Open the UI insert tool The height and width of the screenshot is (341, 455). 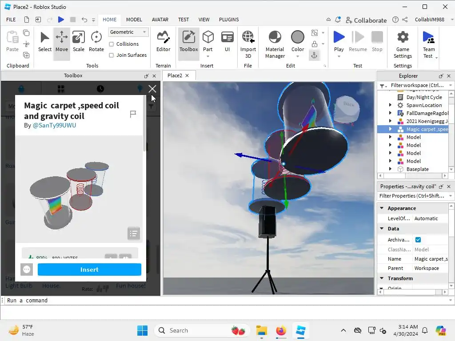227,42
